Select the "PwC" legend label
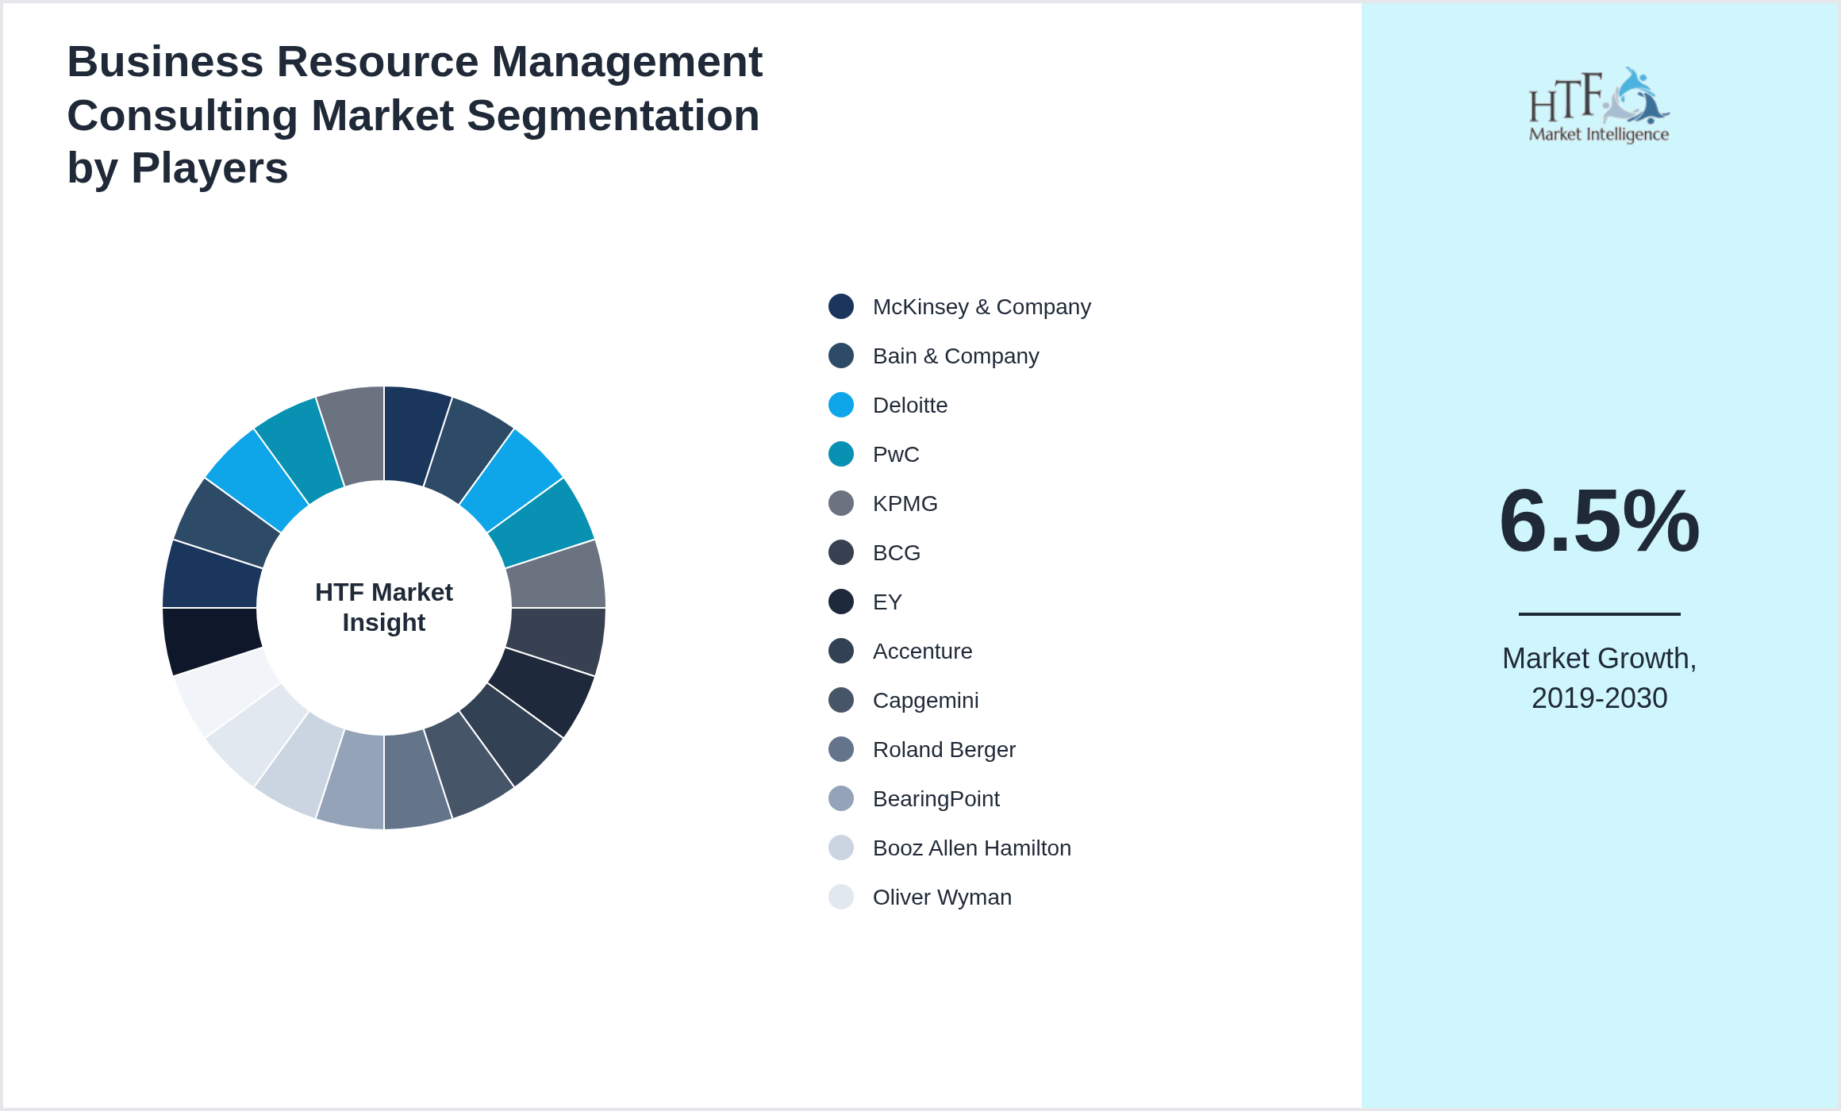This screenshot has width=1841, height=1111. coord(896,455)
